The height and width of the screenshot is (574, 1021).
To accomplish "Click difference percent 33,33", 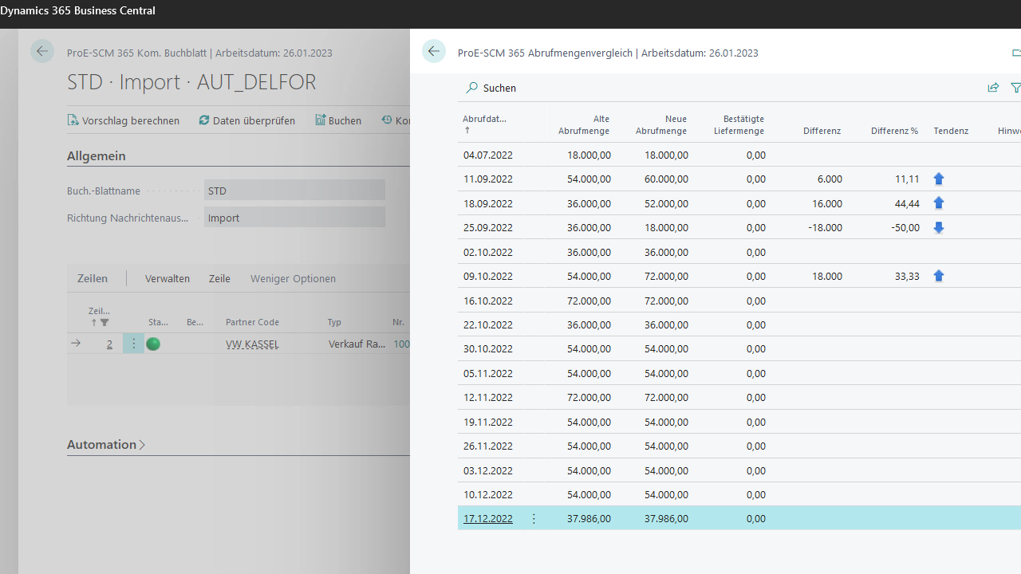I will 907,277.
